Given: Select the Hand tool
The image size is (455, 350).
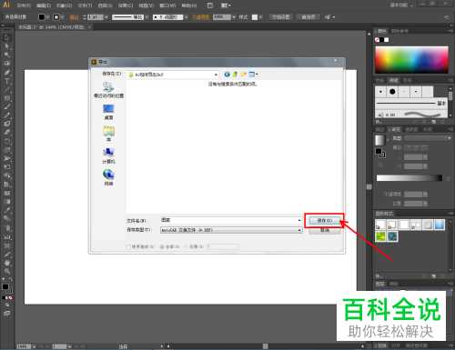Looking at the screenshot, I should coord(6,263).
